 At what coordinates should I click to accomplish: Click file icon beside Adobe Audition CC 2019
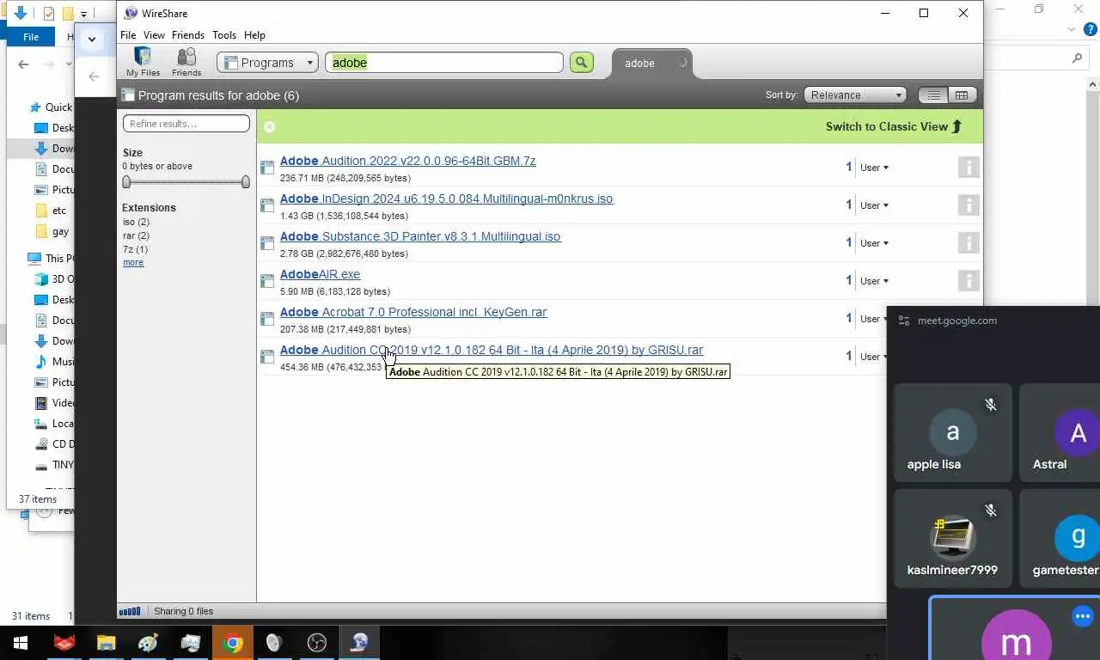point(267,357)
